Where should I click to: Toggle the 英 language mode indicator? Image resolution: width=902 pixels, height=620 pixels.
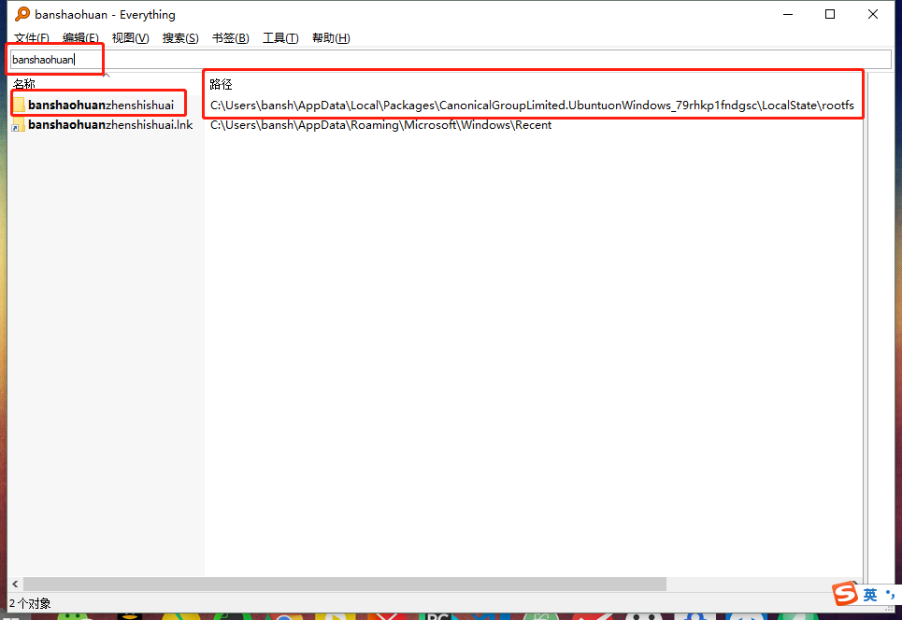point(870,594)
